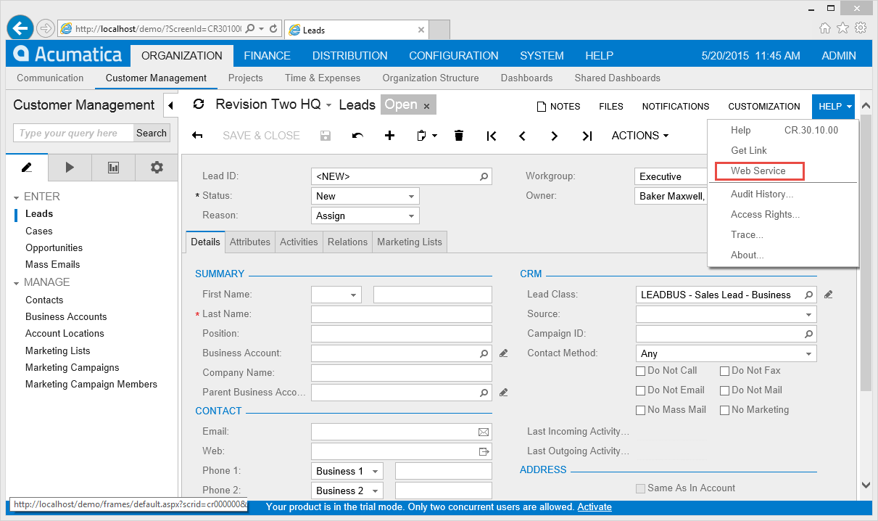Open the Email field envelope icon

(x=483, y=431)
